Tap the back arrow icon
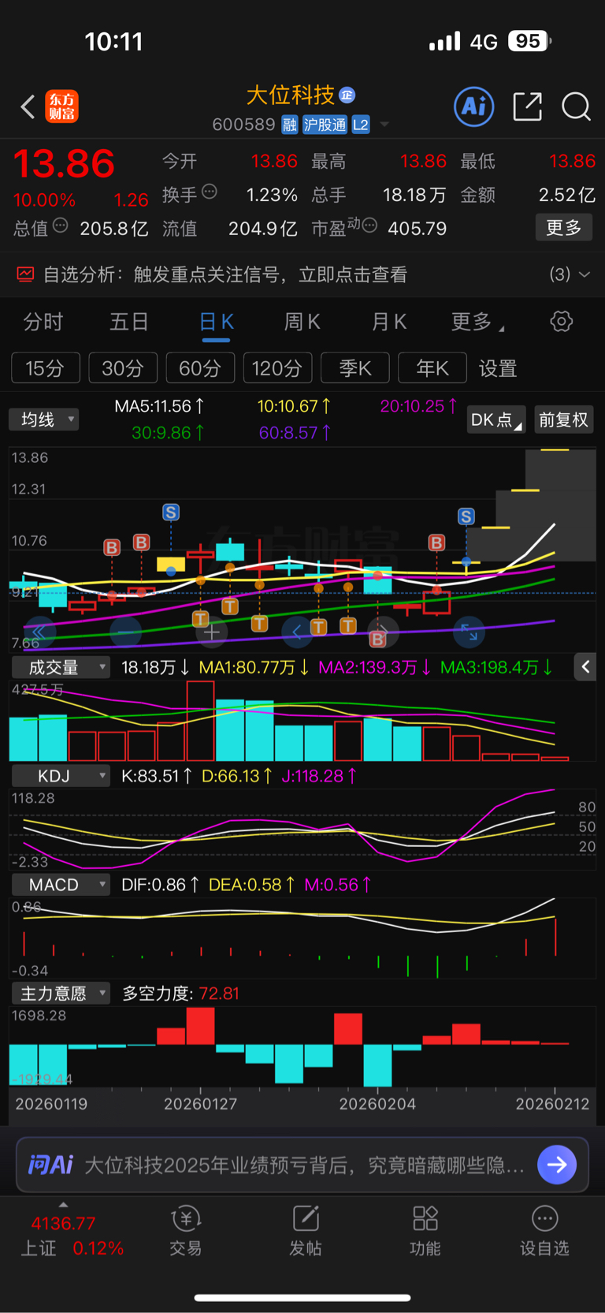The height and width of the screenshot is (1313, 605). tap(28, 106)
